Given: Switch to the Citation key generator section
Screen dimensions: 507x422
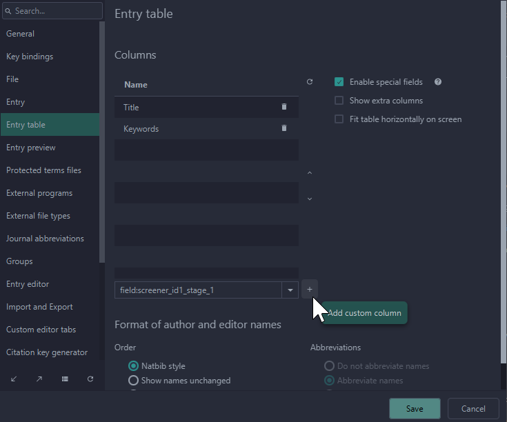Looking at the screenshot, I should click(x=47, y=352).
